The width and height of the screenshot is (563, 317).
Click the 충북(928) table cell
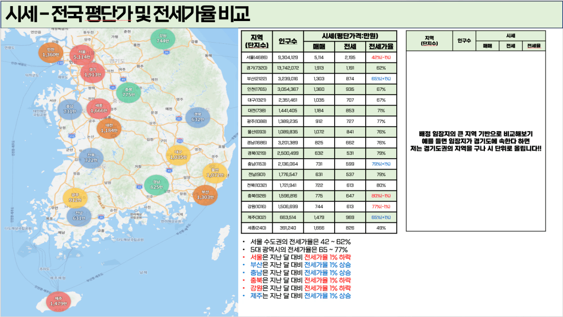257,196
